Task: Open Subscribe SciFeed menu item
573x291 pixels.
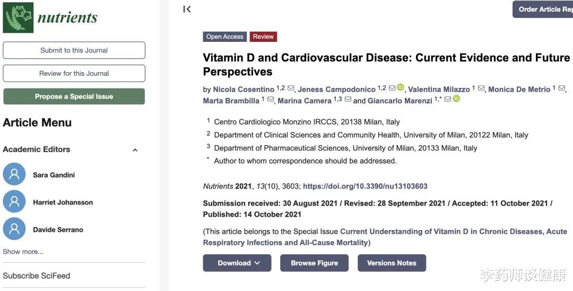Action: [37, 276]
